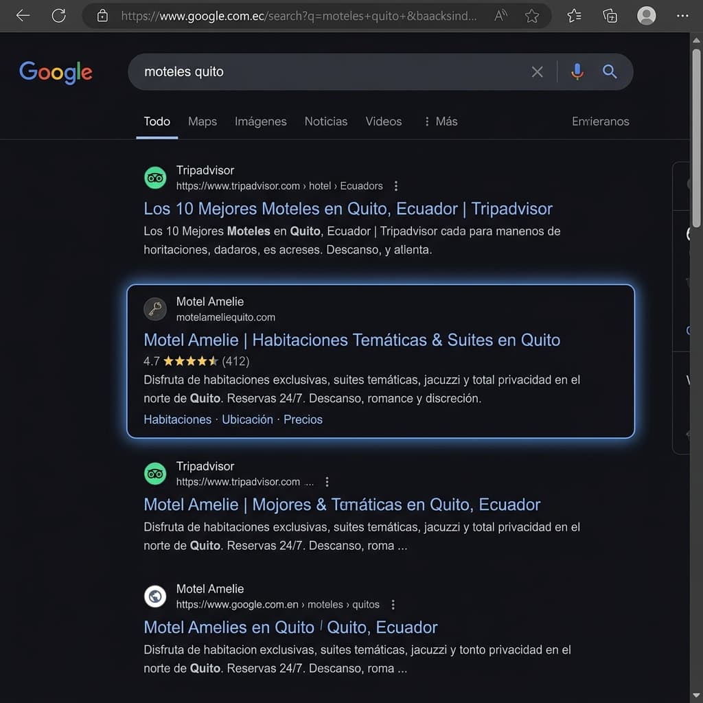
Task: Start voice search with the microphone icon
Action: click(x=577, y=71)
